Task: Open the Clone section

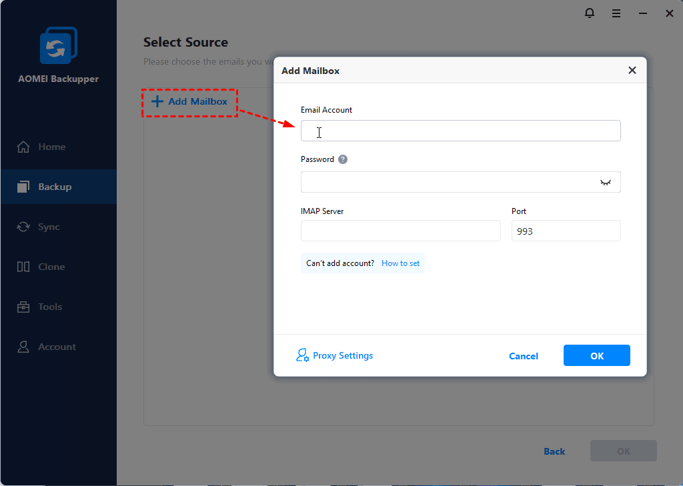Action: (51, 267)
